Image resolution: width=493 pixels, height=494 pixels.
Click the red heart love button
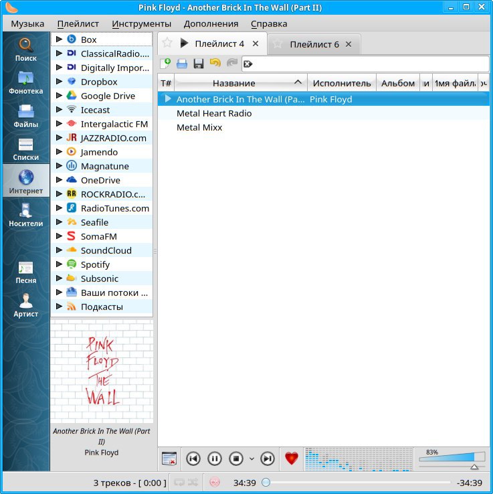click(292, 459)
